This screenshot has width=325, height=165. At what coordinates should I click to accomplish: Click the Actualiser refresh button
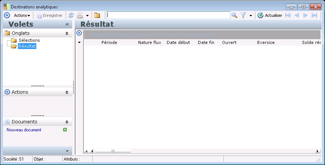(x=270, y=15)
